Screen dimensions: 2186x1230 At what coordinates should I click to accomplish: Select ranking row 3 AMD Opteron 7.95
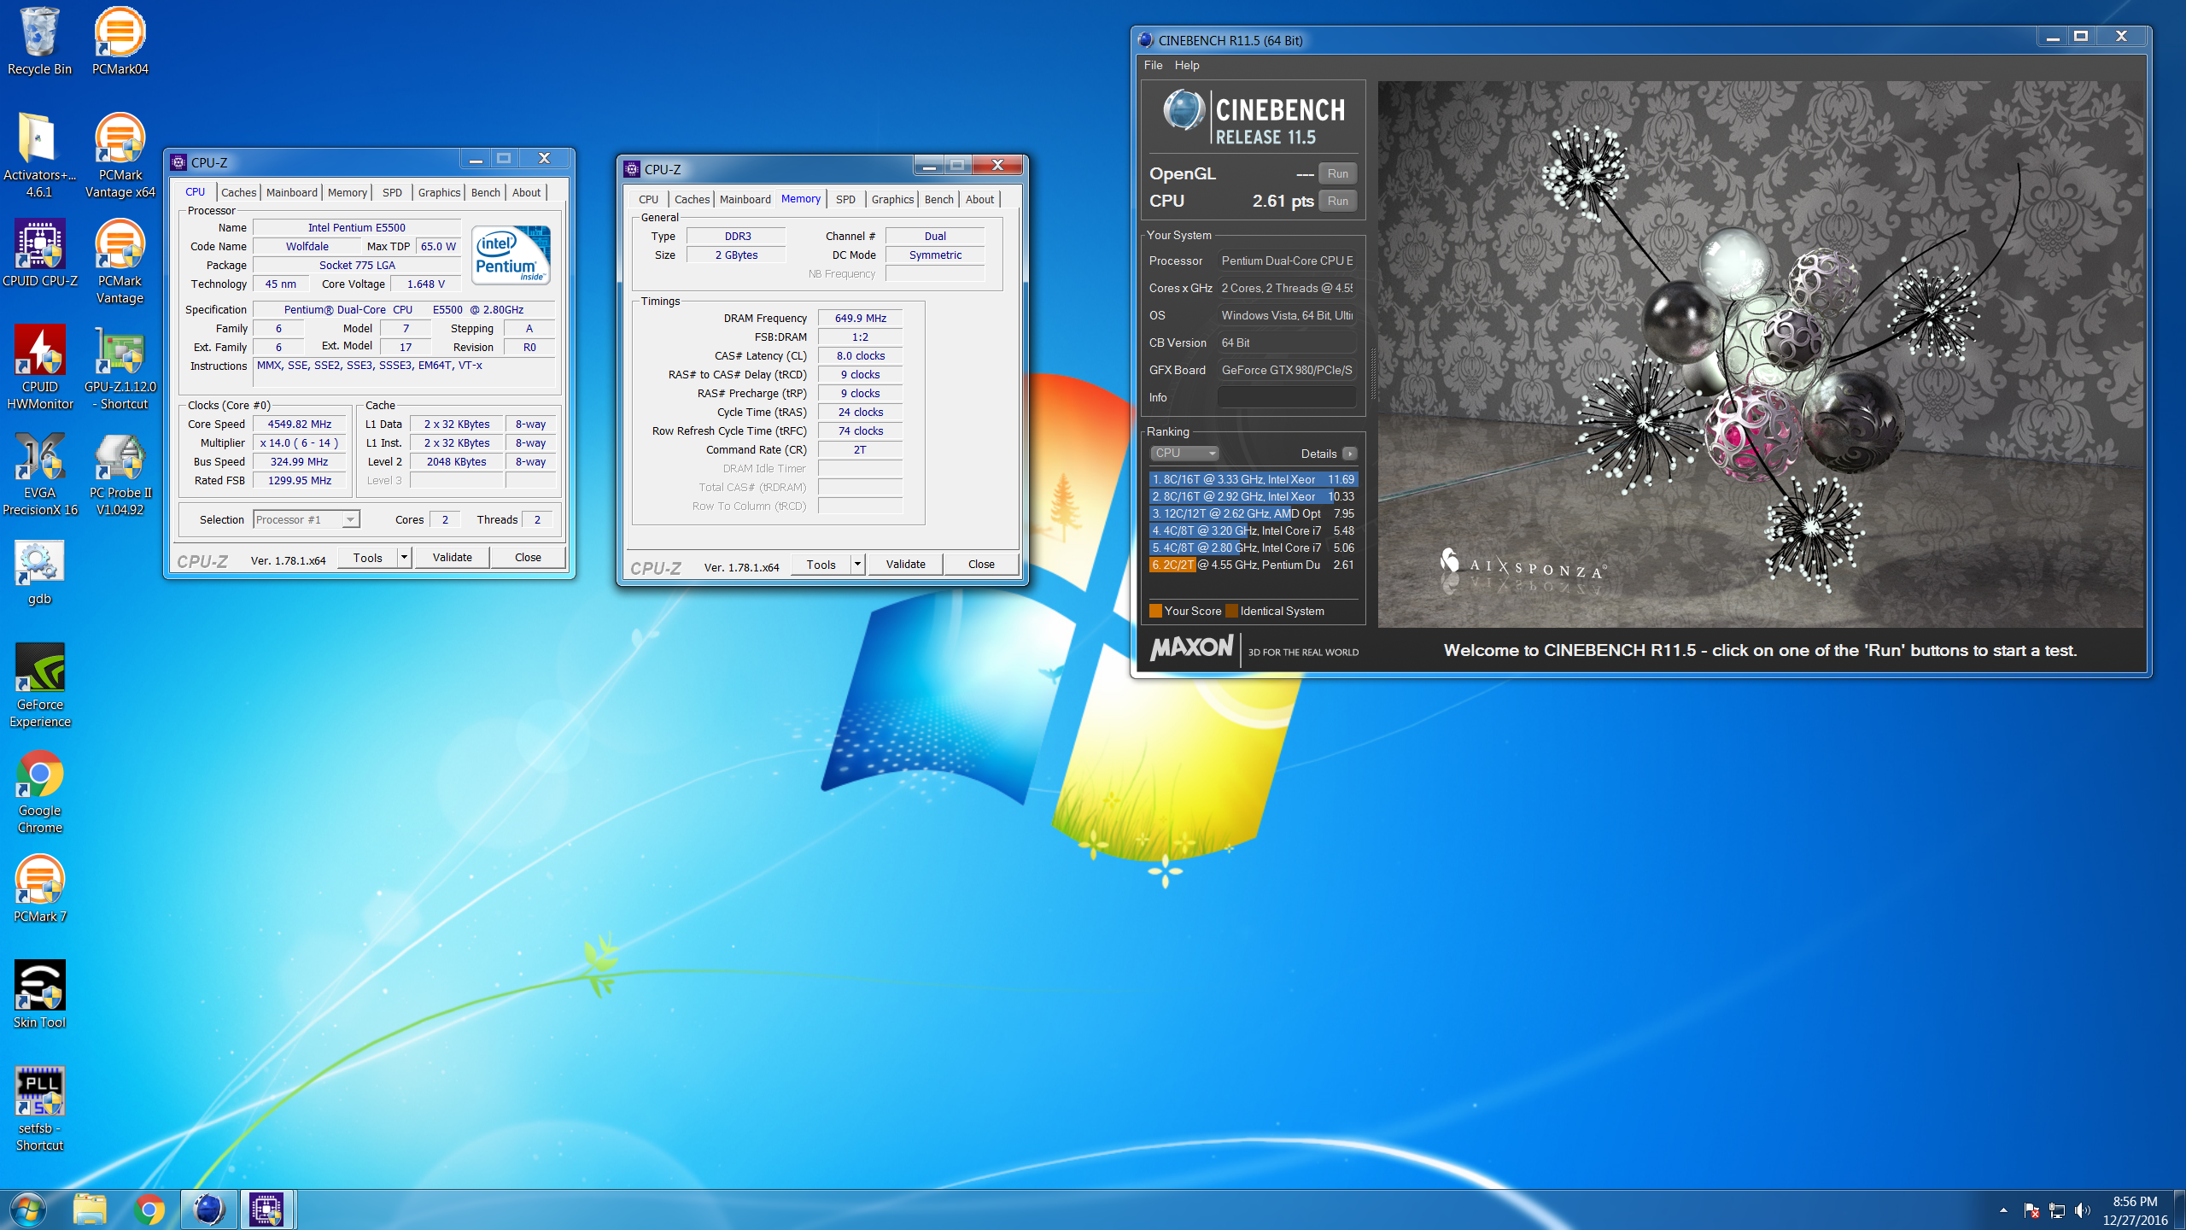click(1253, 513)
